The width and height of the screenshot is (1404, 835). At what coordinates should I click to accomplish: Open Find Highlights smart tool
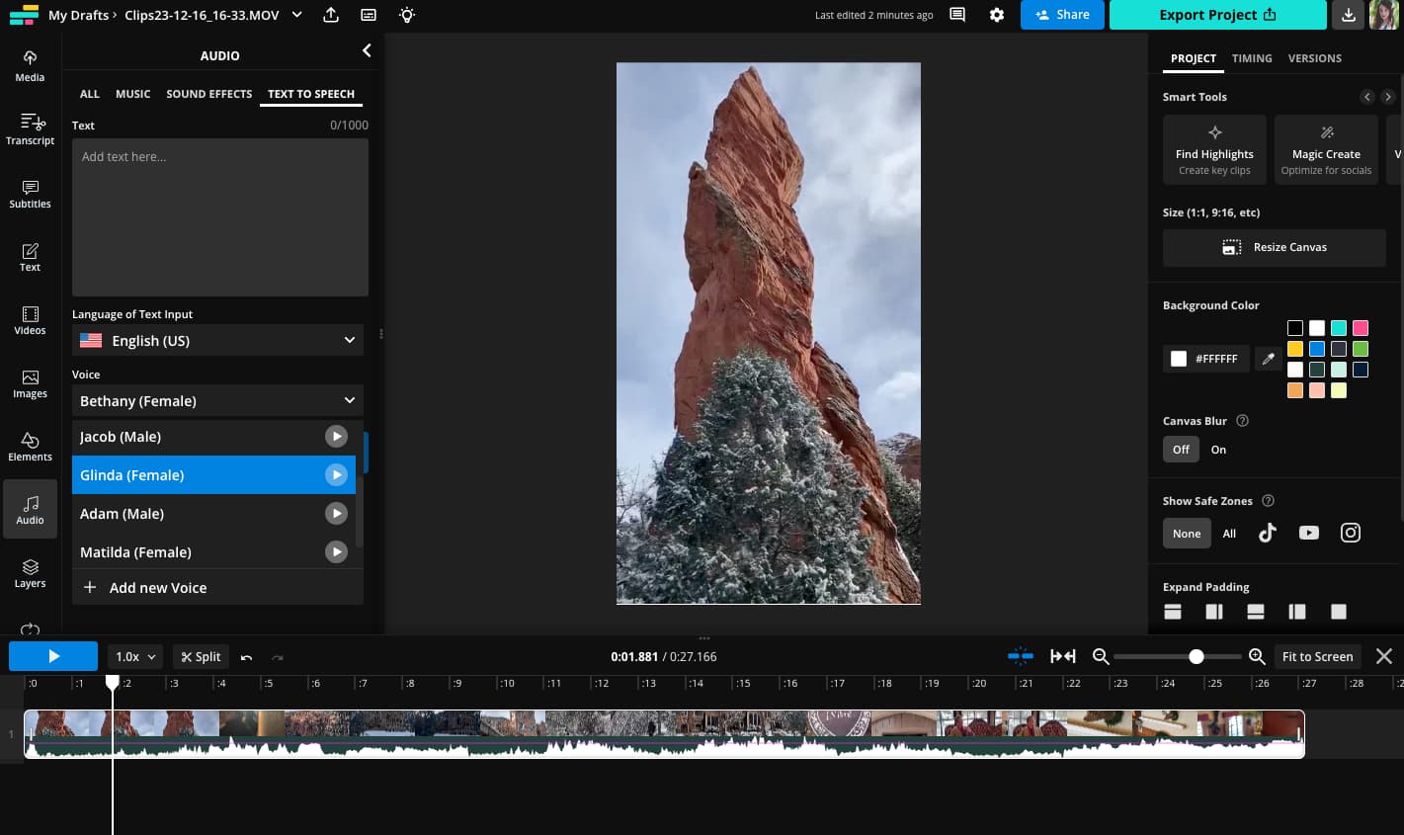coord(1214,149)
